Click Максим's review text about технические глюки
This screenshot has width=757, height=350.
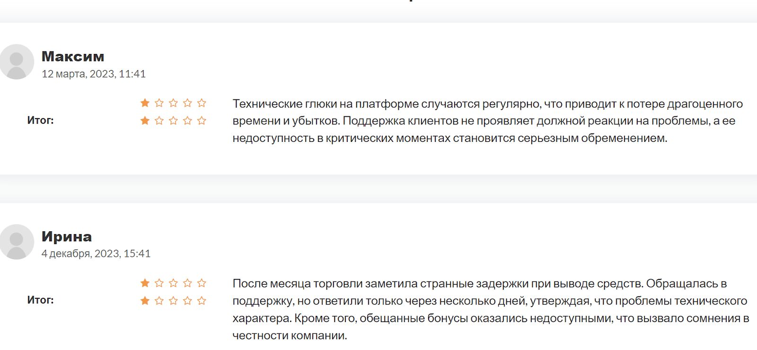[487, 121]
